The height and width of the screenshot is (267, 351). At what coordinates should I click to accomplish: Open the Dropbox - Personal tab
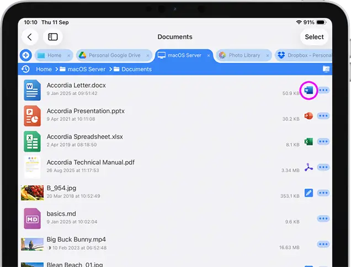coord(304,55)
